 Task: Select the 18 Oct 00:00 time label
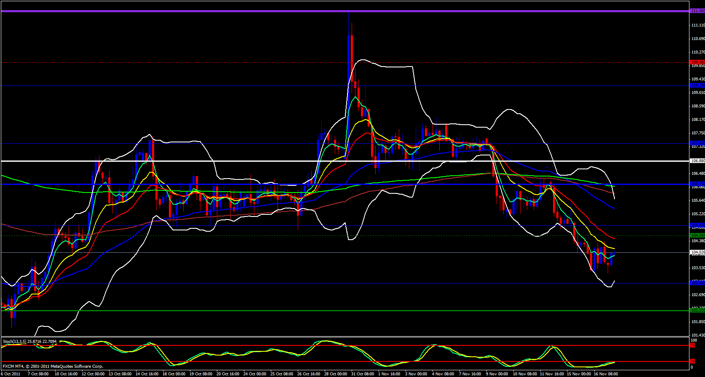pyautogui.click(x=174, y=374)
